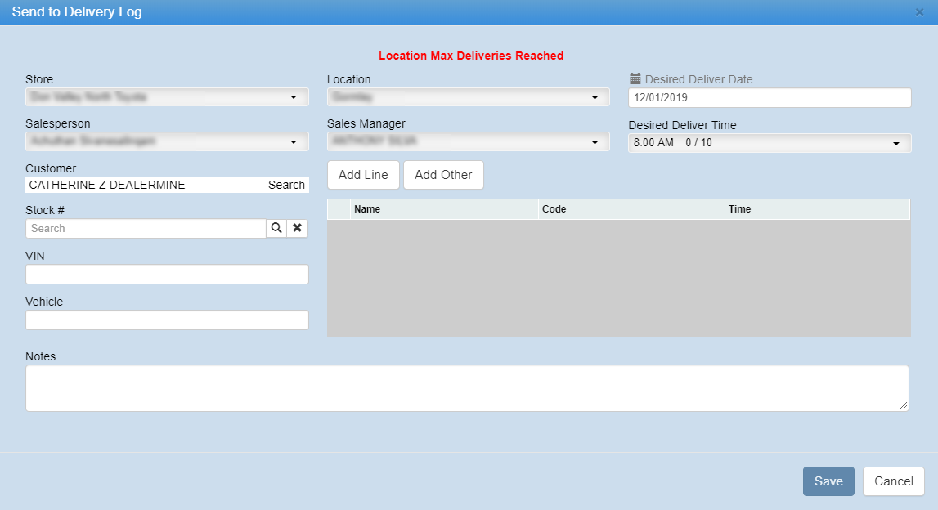Clear the Stock # field with X icon
Image resolution: width=938 pixels, height=510 pixels.
298,229
